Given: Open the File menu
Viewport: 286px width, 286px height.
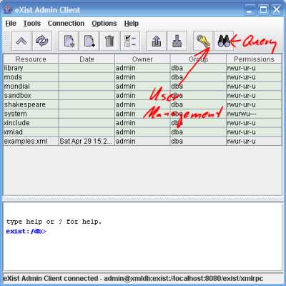Looking at the screenshot, I should point(11,24).
